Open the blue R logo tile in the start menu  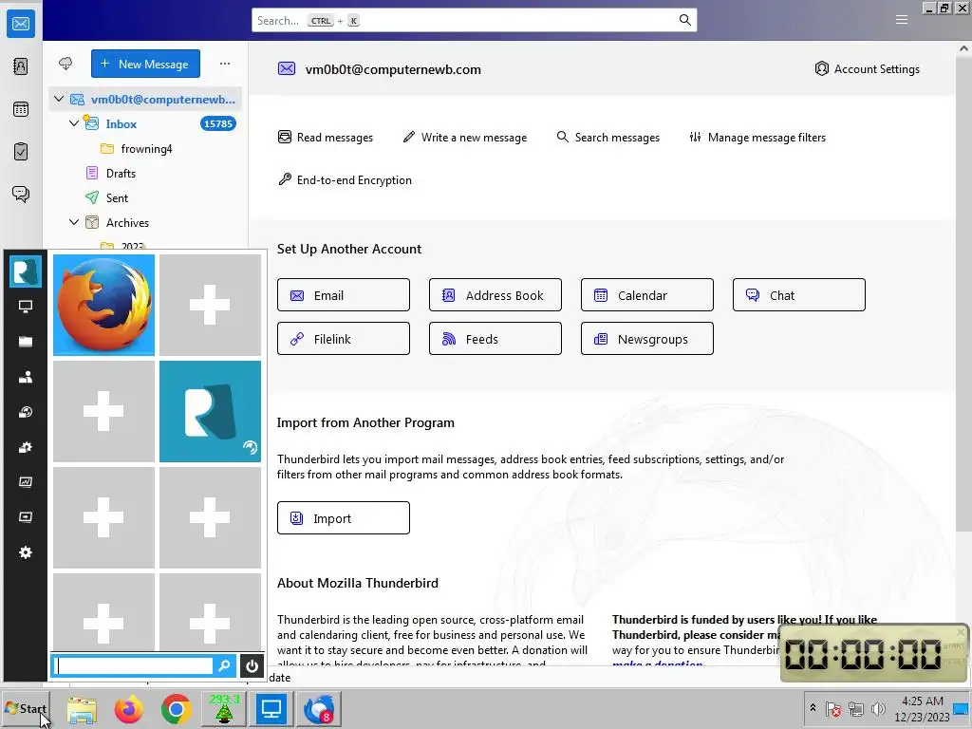tap(210, 412)
